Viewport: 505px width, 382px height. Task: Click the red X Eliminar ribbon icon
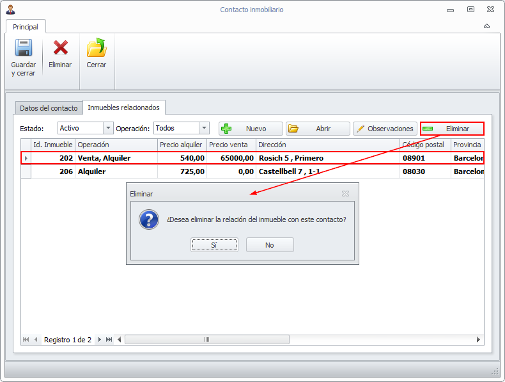pos(60,48)
